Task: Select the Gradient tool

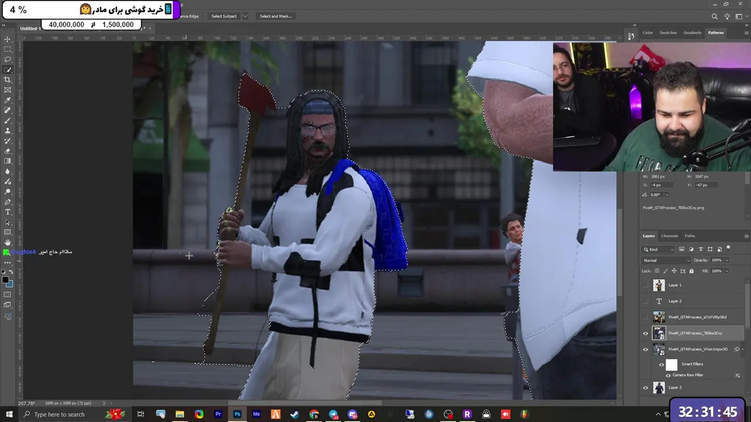Action: [8, 161]
